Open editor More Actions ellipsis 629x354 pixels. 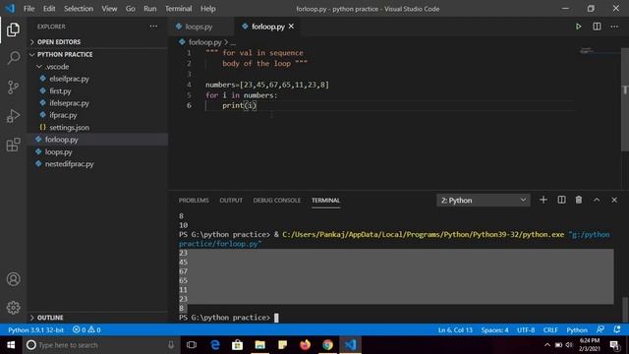[614, 27]
